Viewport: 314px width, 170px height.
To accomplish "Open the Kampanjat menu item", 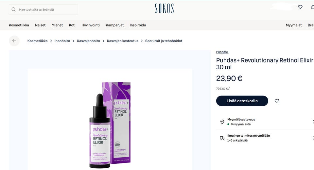I will tap(115, 25).
